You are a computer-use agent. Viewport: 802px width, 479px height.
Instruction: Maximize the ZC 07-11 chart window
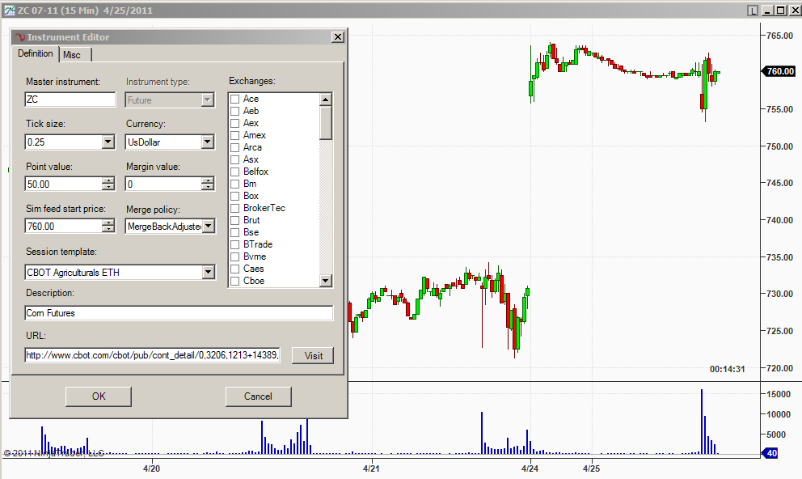tap(780, 11)
